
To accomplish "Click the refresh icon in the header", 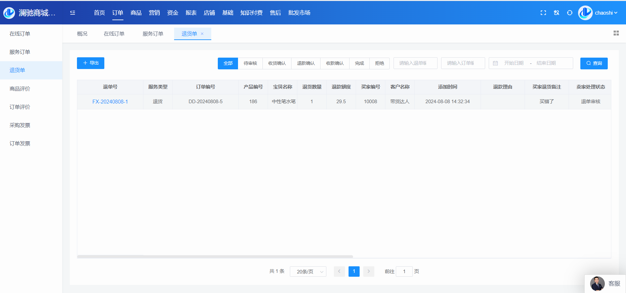I will 570,13.
